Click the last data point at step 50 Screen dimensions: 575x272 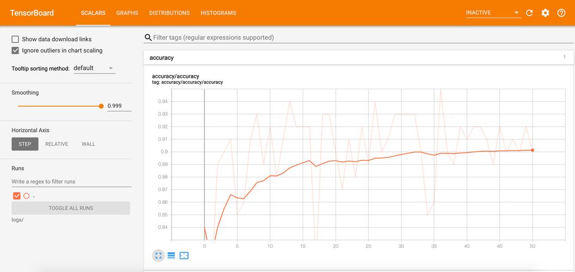tap(533, 150)
